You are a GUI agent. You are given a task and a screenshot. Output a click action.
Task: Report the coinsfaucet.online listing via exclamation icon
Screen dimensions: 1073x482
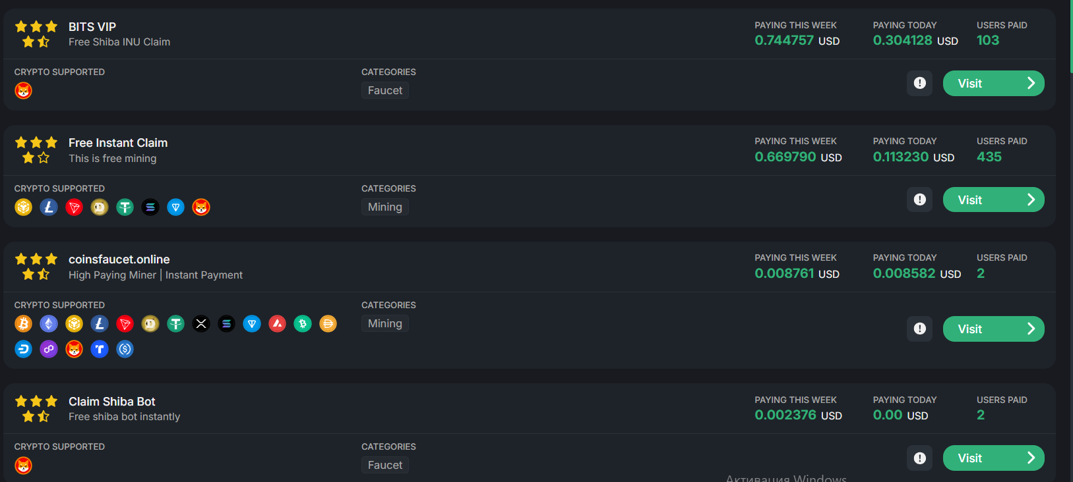(920, 329)
